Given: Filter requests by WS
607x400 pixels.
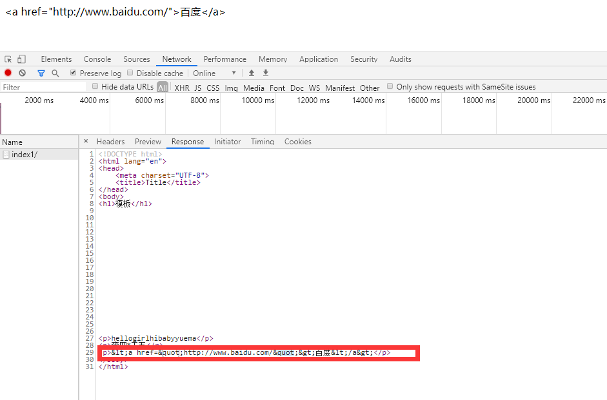Looking at the screenshot, I should 314,88.
